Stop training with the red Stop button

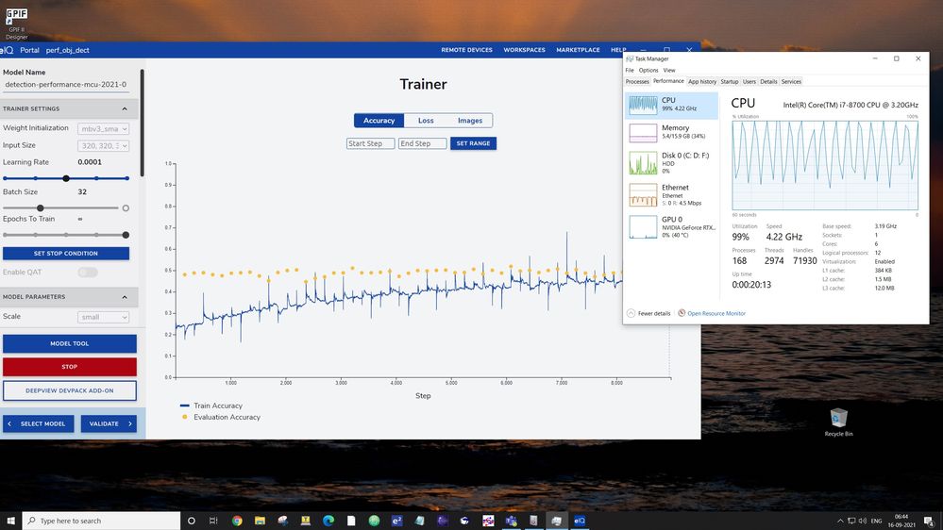[x=69, y=367]
